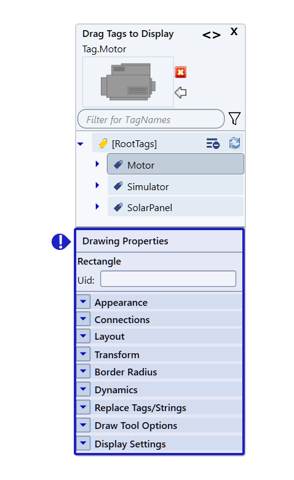Close the Drag Tags panel with X
The height and width of the screenshot is (480, 294).
pyautogui.click(x=234, y=31)
